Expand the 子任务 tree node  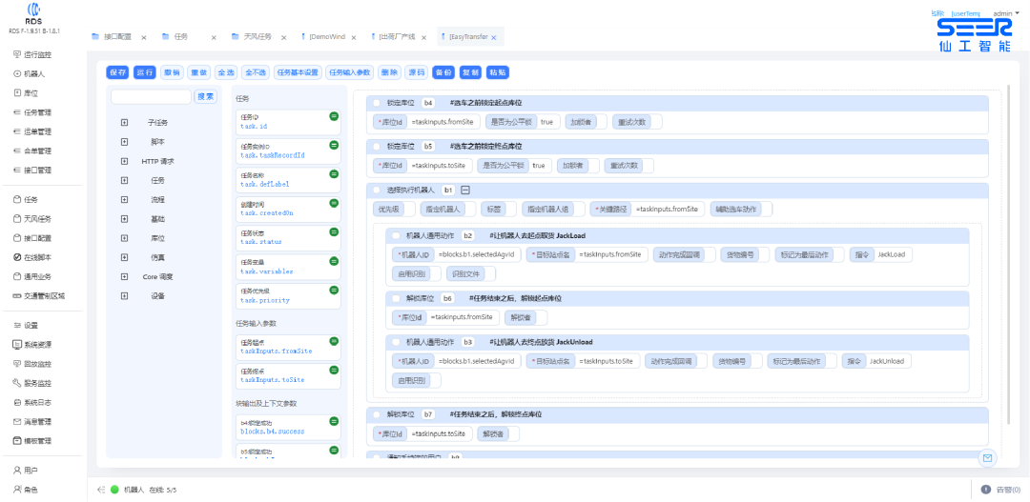124,123
